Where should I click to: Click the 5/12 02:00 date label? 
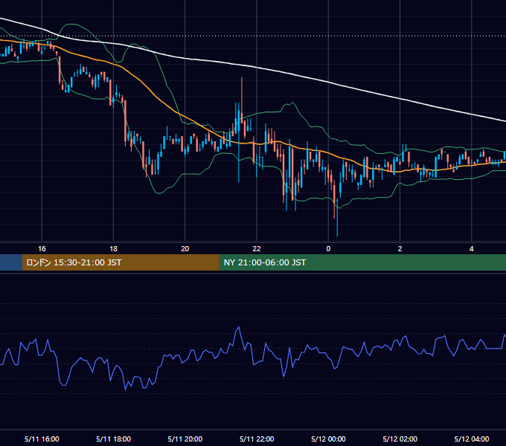point(400,439)
